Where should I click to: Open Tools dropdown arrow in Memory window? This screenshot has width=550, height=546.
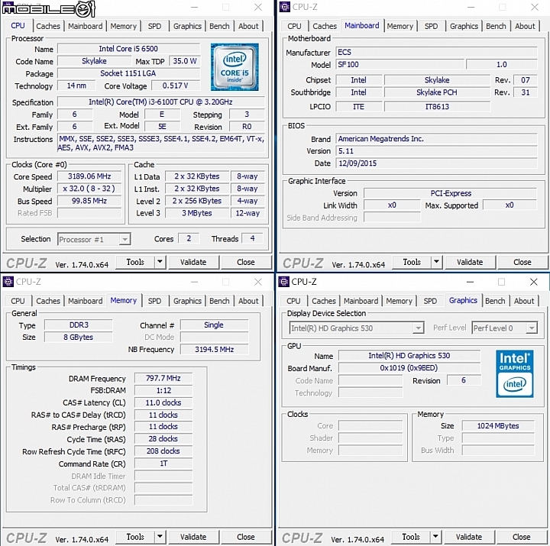pyautogui.click(x=160, y=537)
